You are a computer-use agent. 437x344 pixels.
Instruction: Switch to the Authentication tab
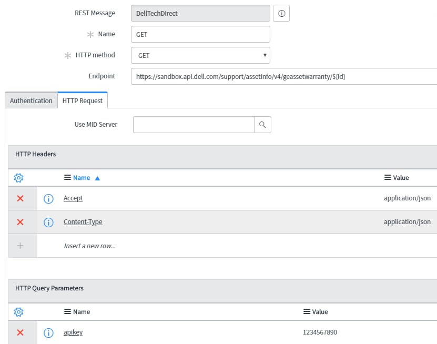click(x=31, y=100)
